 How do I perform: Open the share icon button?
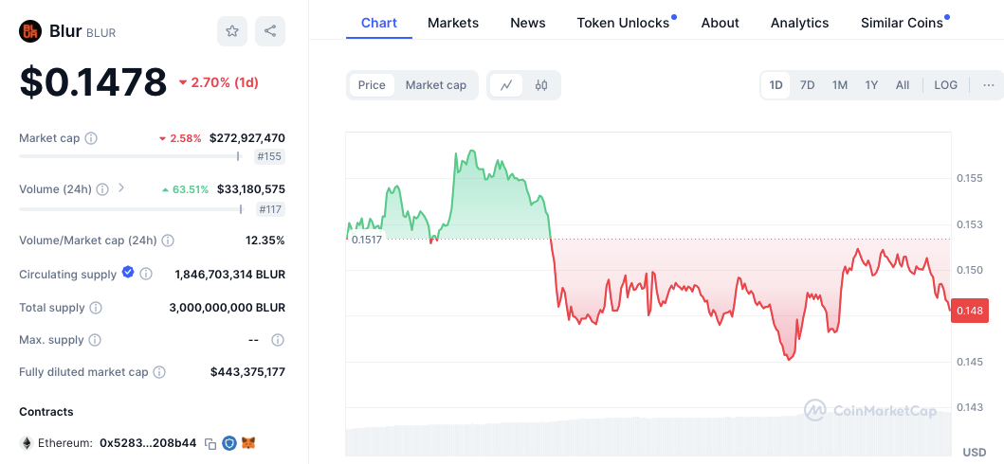point(270,31)
